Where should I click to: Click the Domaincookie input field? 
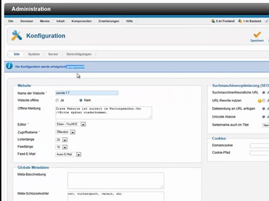[x=259, y=146]
